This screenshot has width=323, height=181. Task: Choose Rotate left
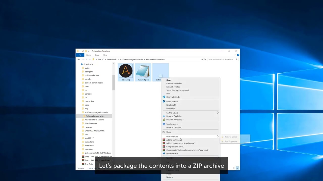click(x=170, y=108)
